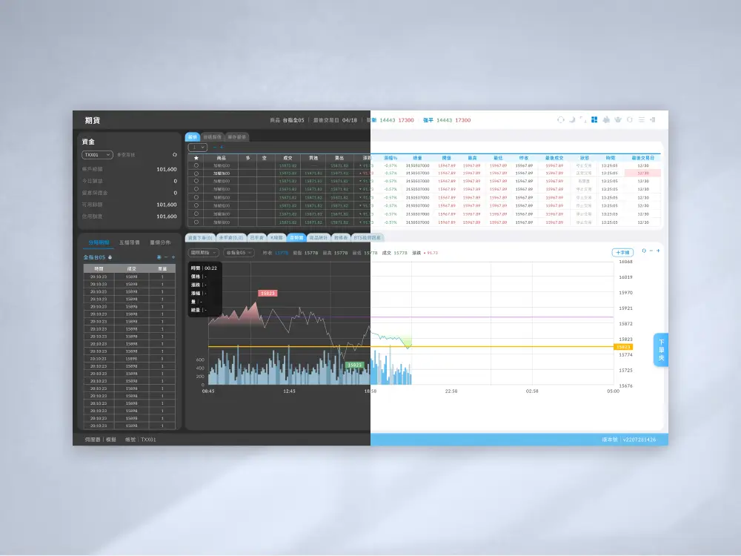
Task: Expand the 國際期指 dropdown above chart
Action: coord(204,253)
